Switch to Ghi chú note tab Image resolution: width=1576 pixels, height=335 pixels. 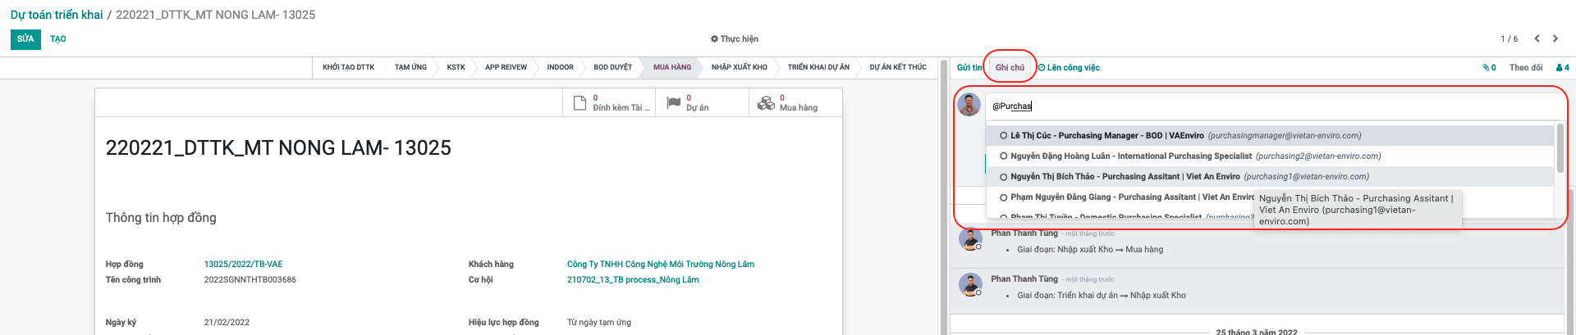pyautogui.click(x=1010, y=68)
